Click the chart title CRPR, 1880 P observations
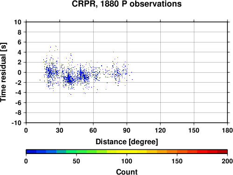This screenshot has height=175, width=233. (x=126, y=4)
